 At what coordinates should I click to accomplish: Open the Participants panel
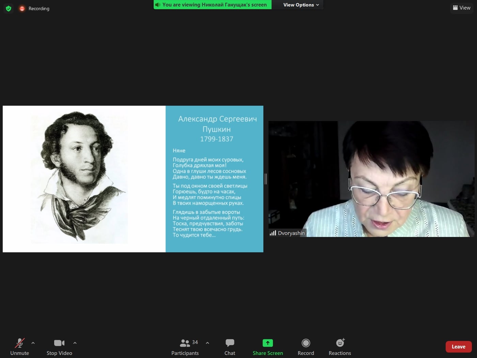pyautogui.click(x=185, y=347)
